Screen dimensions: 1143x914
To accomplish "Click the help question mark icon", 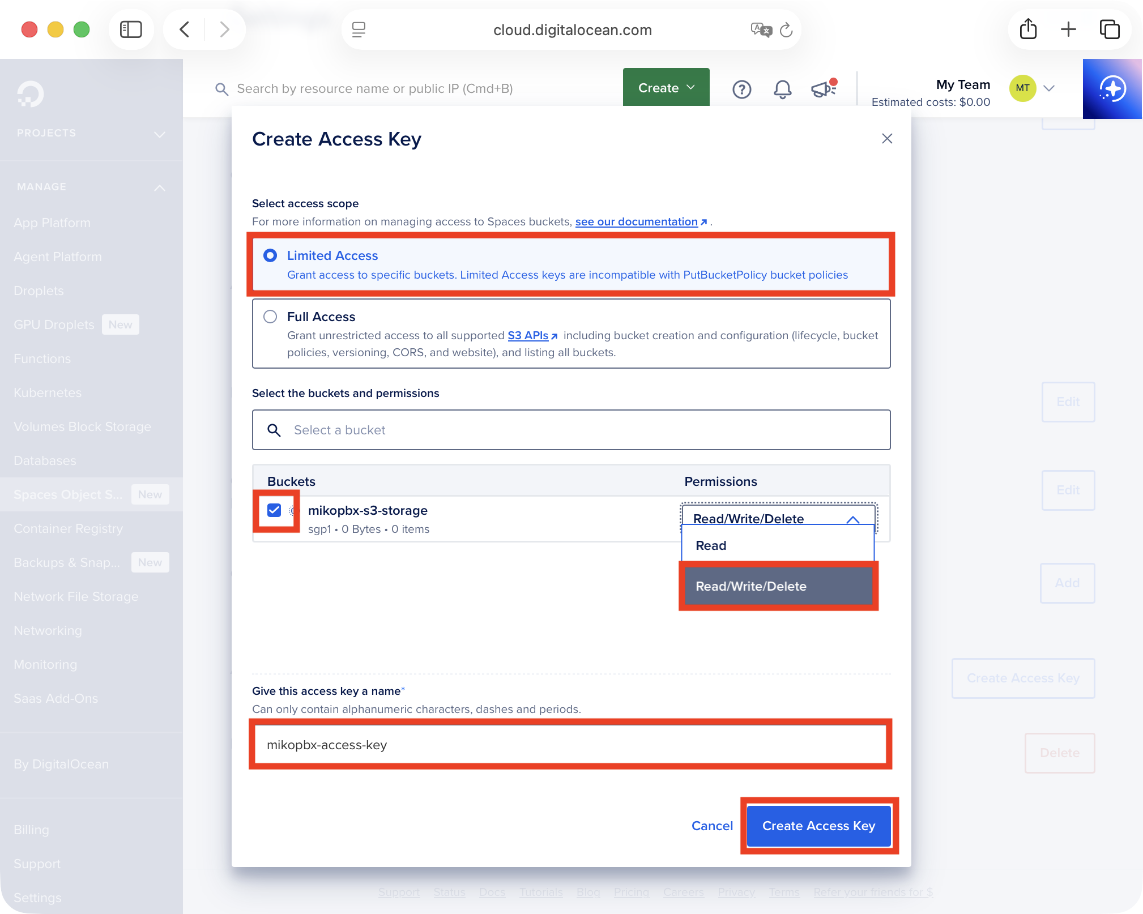I will 741,89.
